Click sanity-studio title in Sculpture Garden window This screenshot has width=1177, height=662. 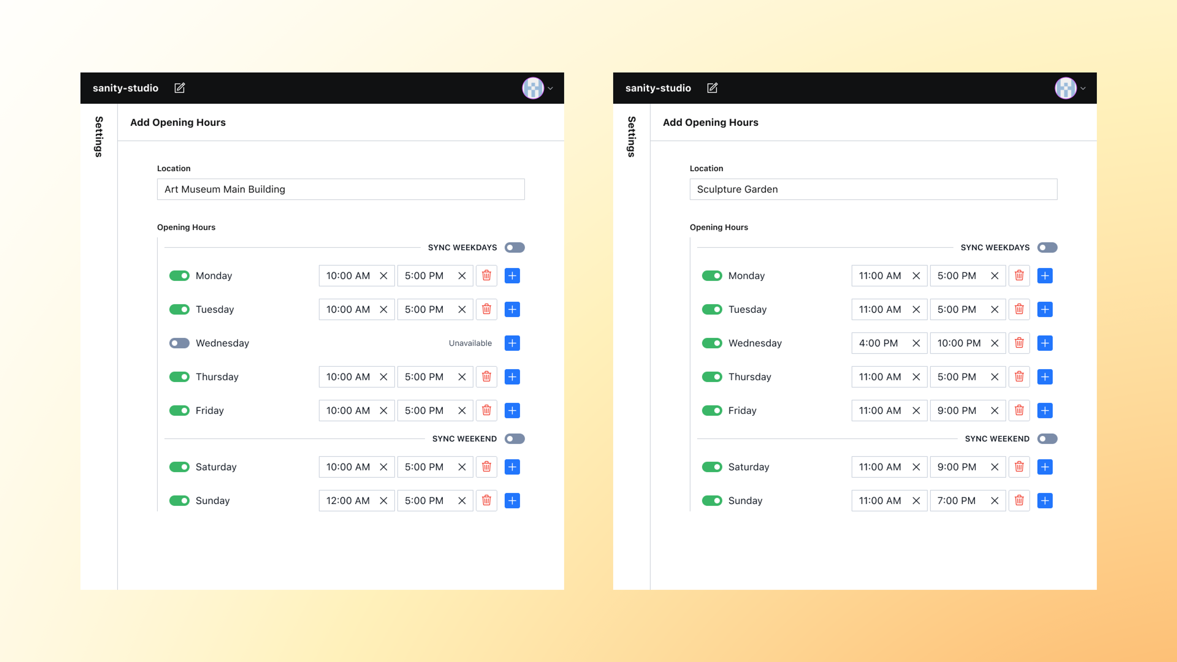pos(658,88)
